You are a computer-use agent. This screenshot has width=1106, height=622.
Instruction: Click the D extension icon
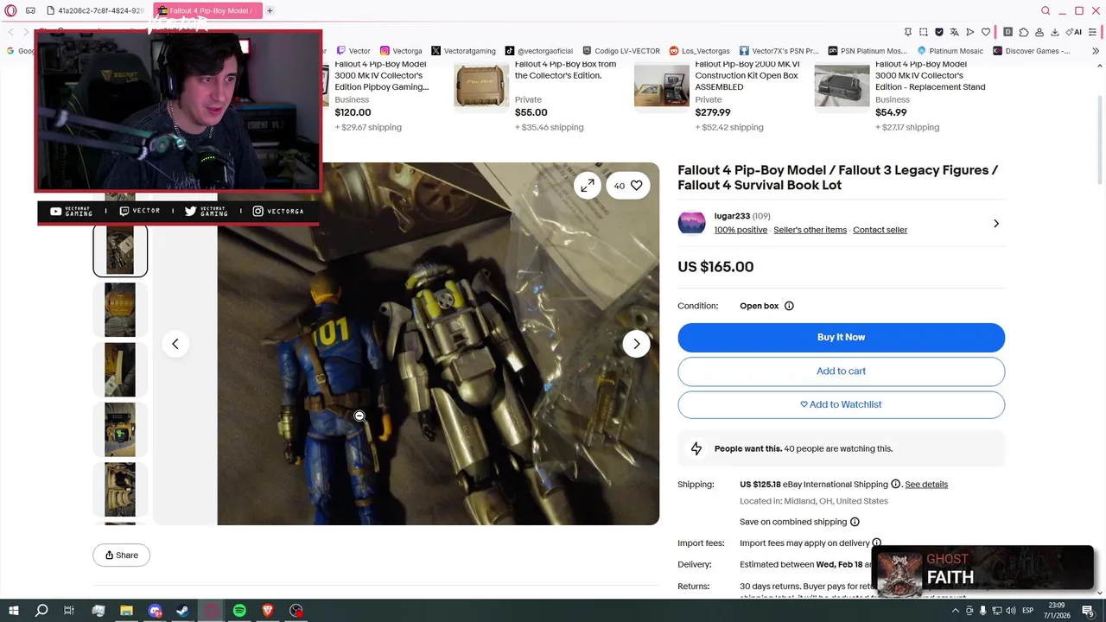pyautogui.click(x=1007, y=32)
